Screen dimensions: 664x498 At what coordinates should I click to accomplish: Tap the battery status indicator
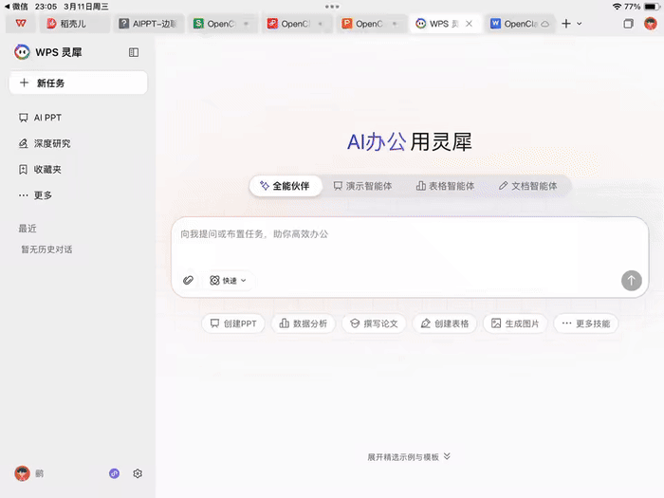[x=652, y=7]
